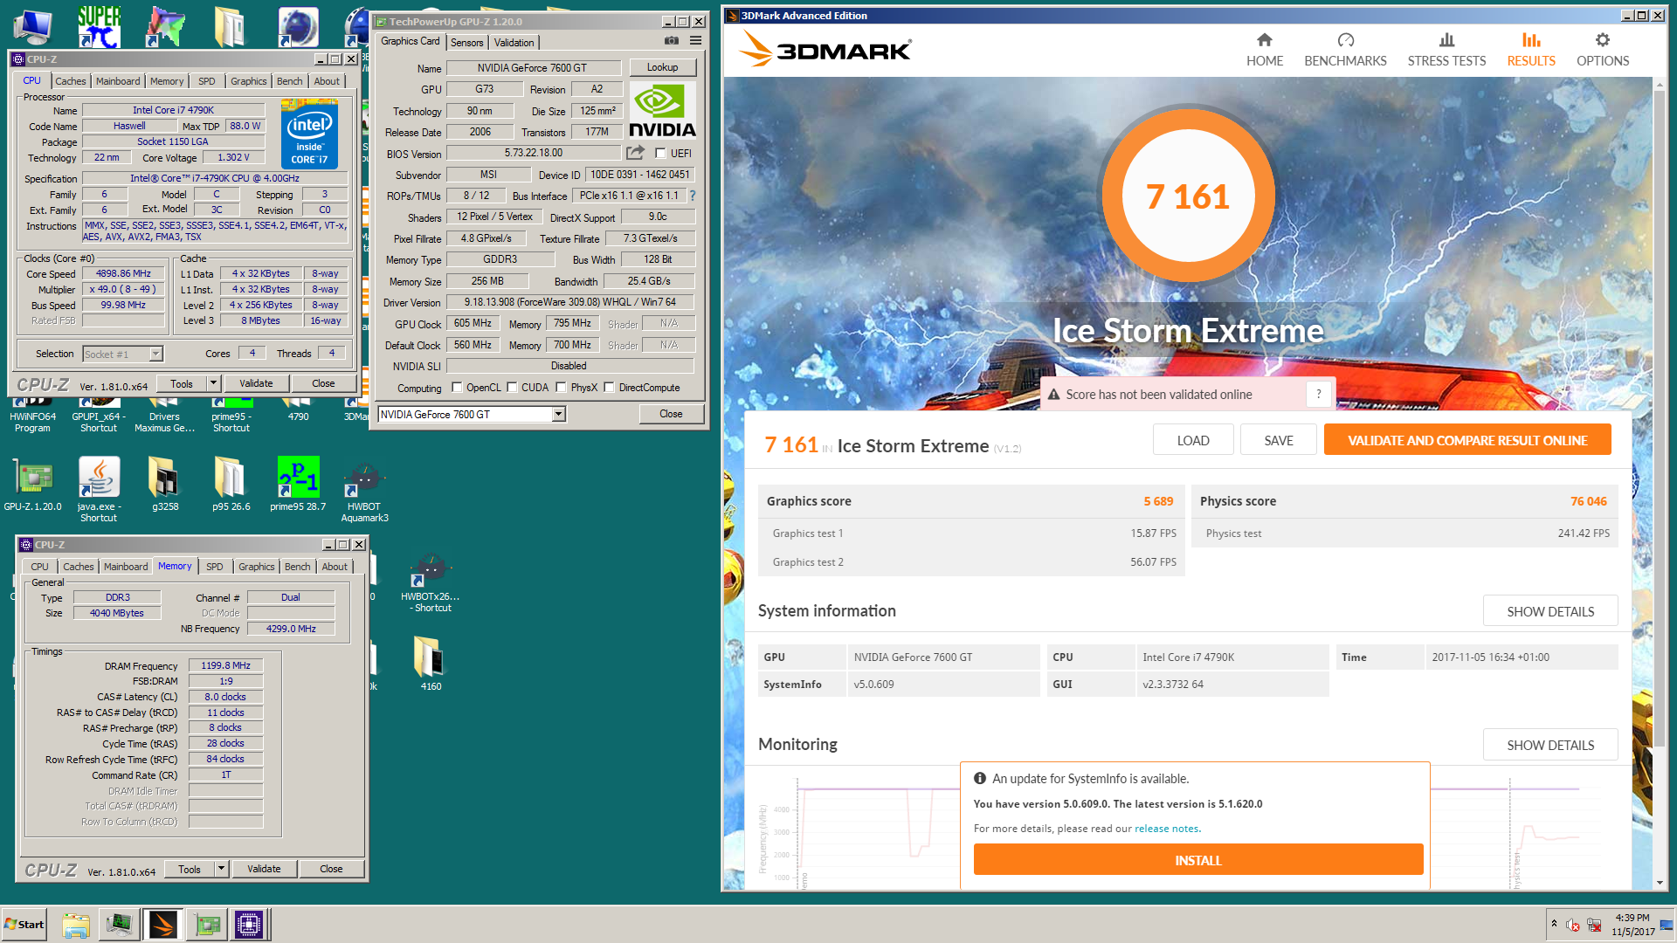Screen dimensions: 1677x943
Task: Click the GPU-Z screenshot camera icon
Action: [671, 41]
